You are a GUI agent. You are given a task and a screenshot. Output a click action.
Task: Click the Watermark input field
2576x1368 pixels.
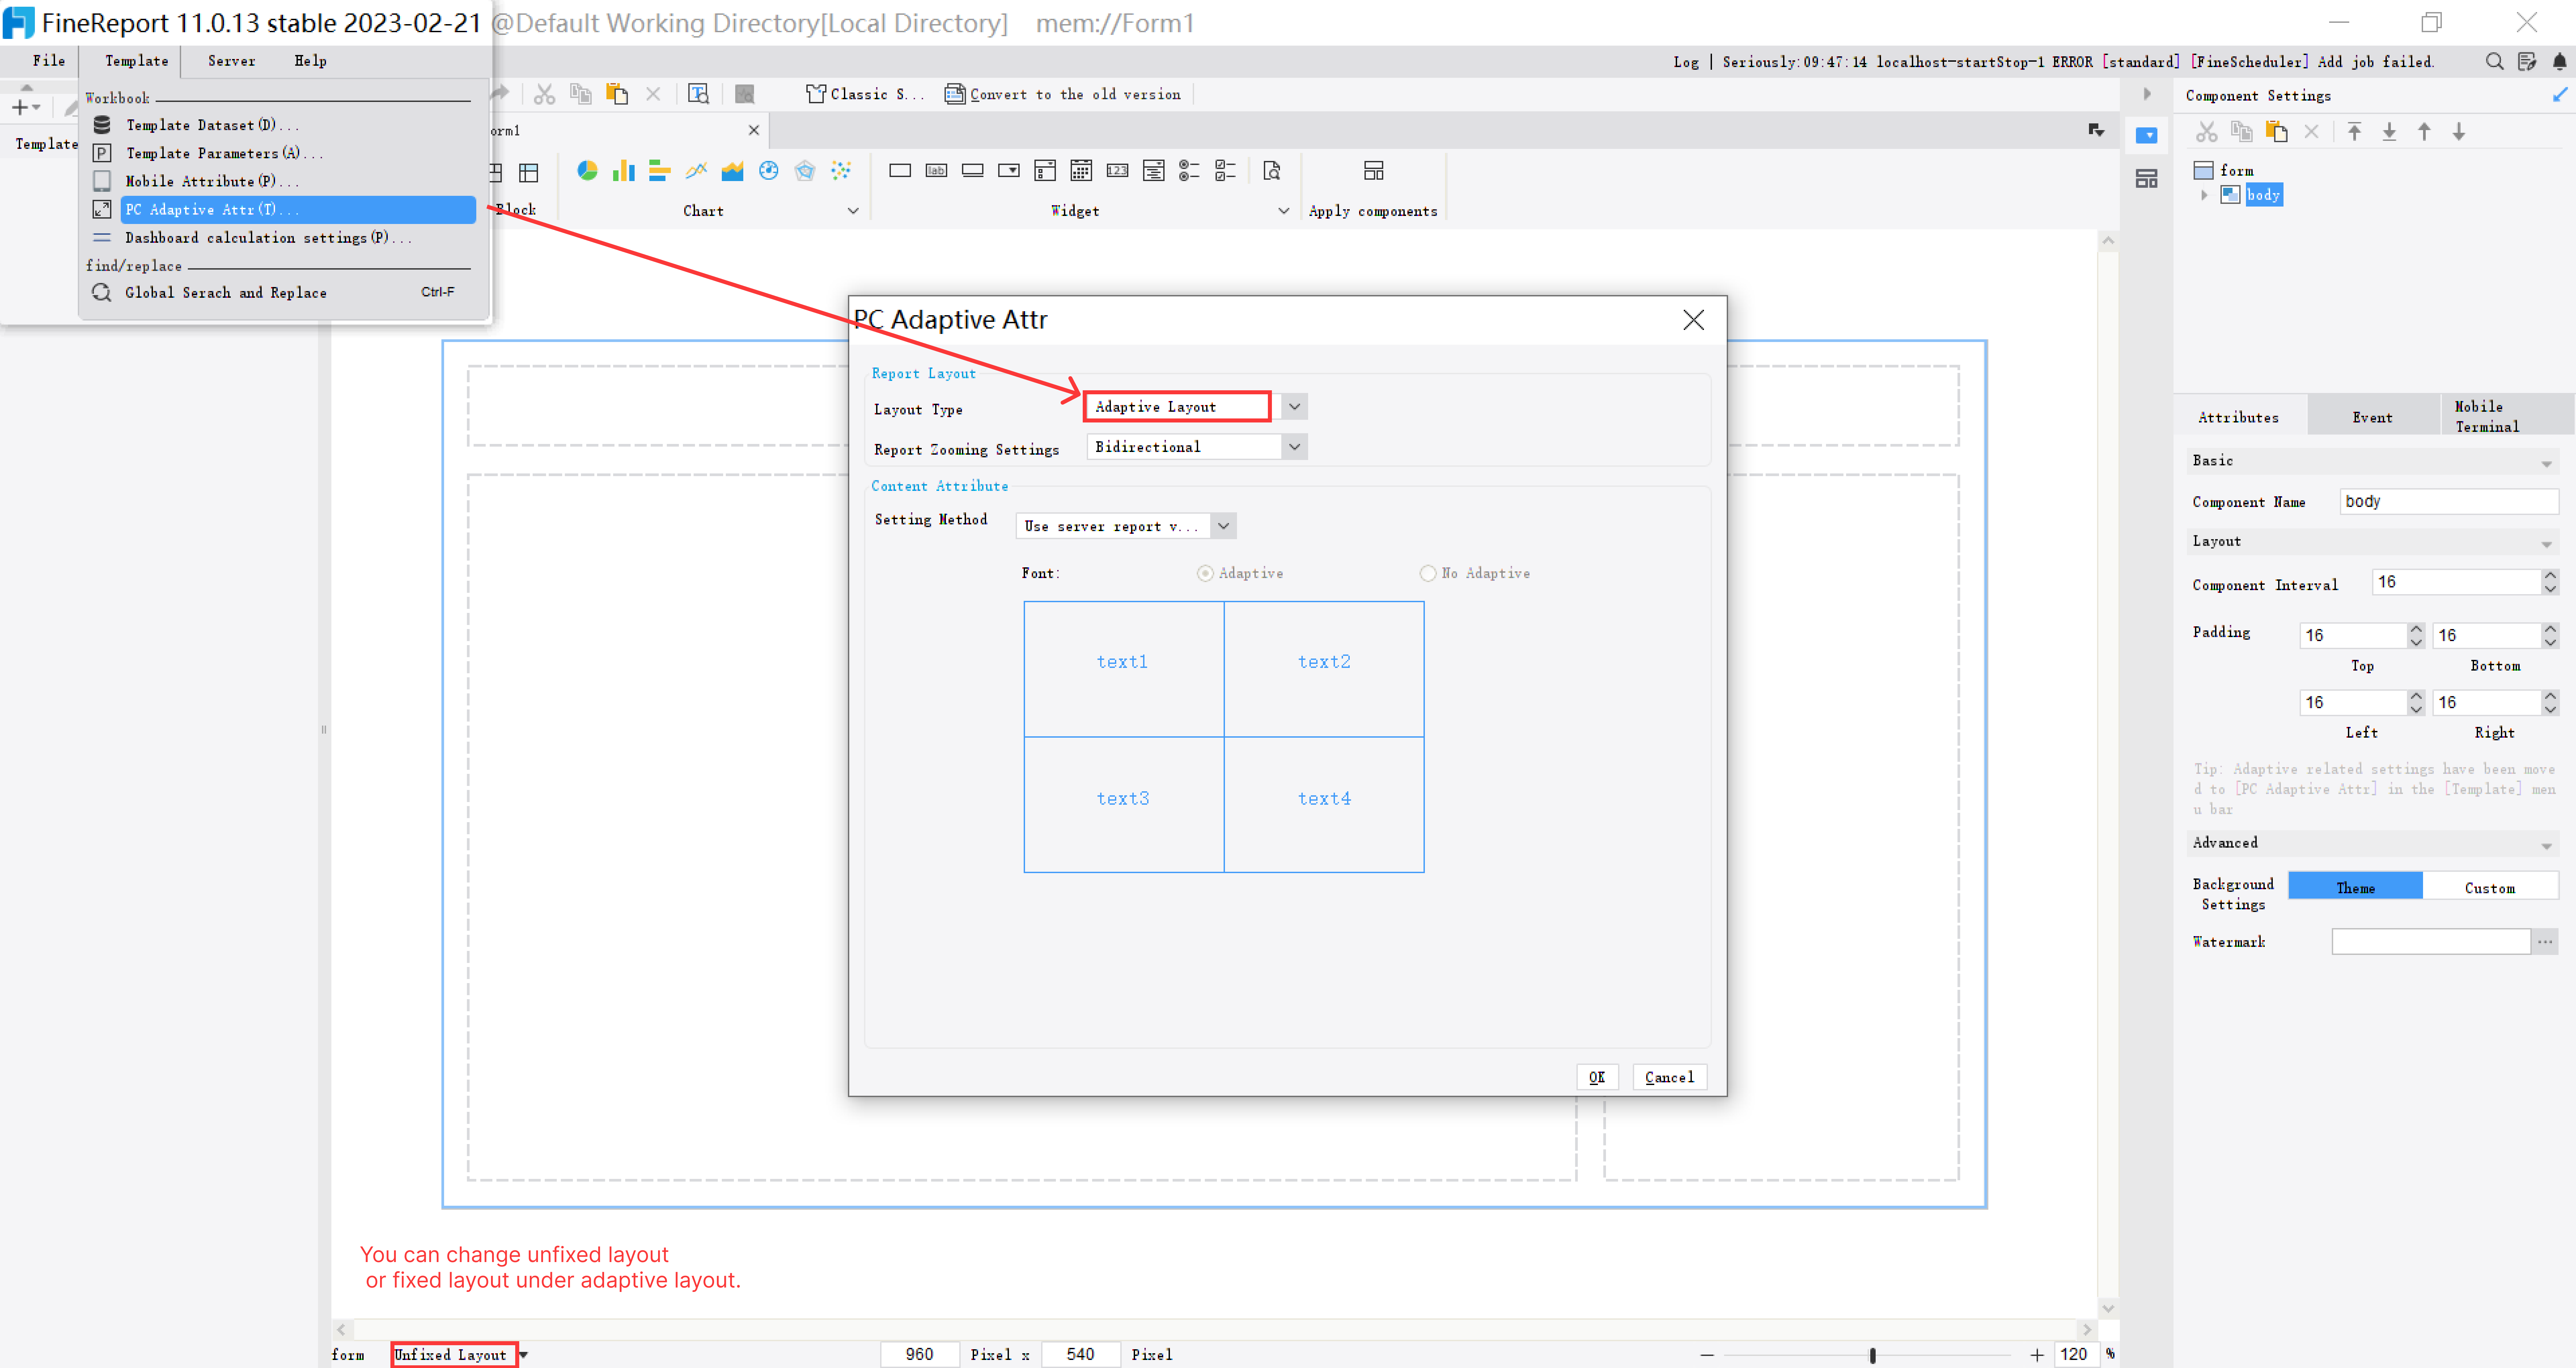(x=2430, y=941)
